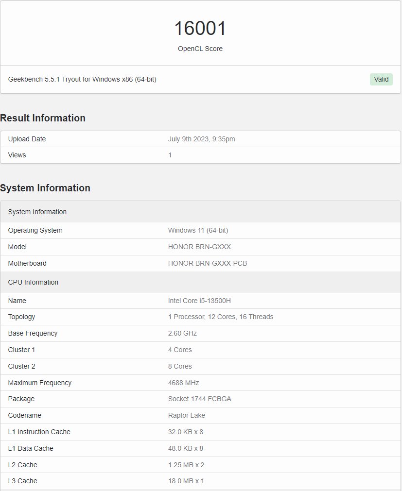Click the green Valid badge
The height and width of the screenshot is (491, 402).
click(381, 79)
